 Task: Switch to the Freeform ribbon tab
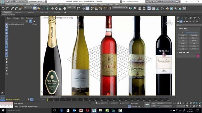pyautogui.click(x=18, y=12)
